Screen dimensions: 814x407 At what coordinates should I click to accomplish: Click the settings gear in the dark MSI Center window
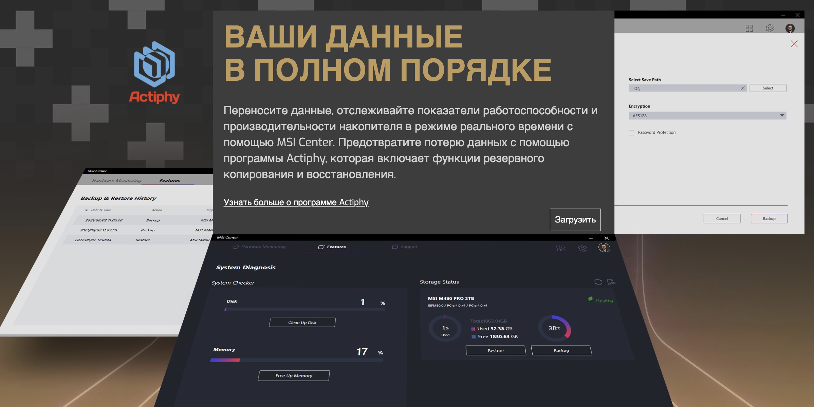(582, 249)
